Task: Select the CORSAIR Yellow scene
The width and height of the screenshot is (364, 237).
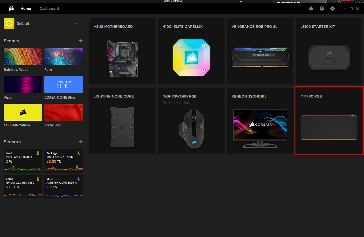Action: (x=23, y=112)
